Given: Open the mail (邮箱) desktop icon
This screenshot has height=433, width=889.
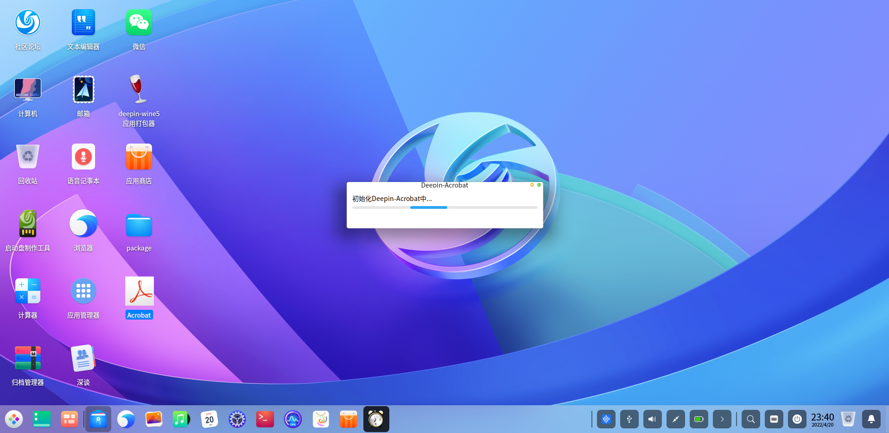Looking at the screenshot, I should pyautogui.click(x=83, y=89).
